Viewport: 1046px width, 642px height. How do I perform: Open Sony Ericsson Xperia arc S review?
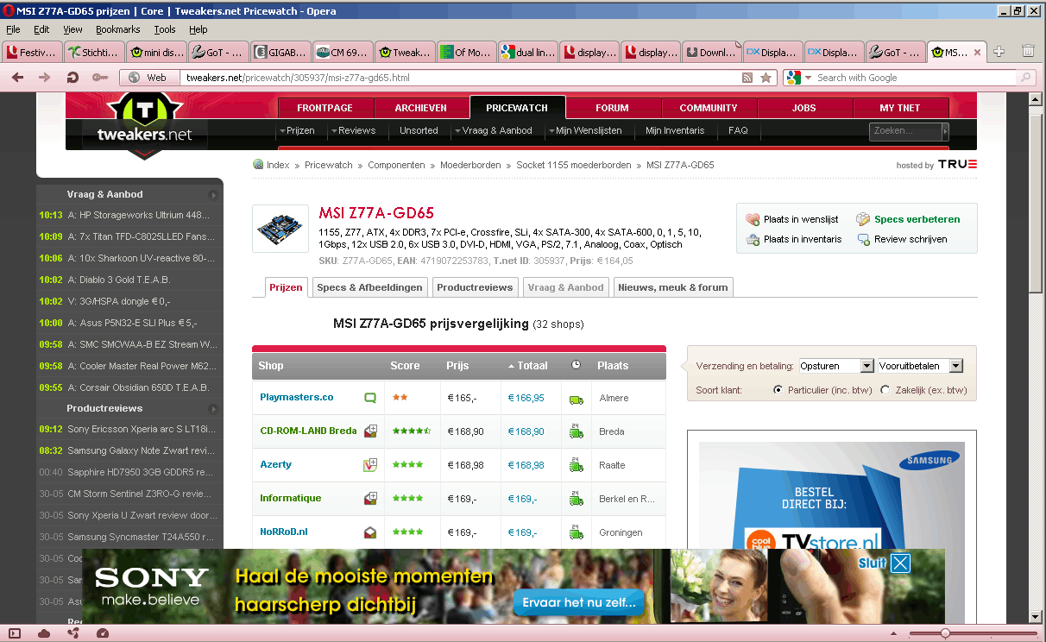(x=140, y=429)
